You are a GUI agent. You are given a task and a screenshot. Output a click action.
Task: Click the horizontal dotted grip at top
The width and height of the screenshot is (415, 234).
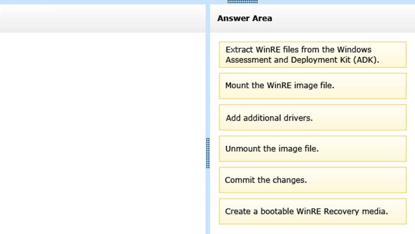click(x=242, y=2)
